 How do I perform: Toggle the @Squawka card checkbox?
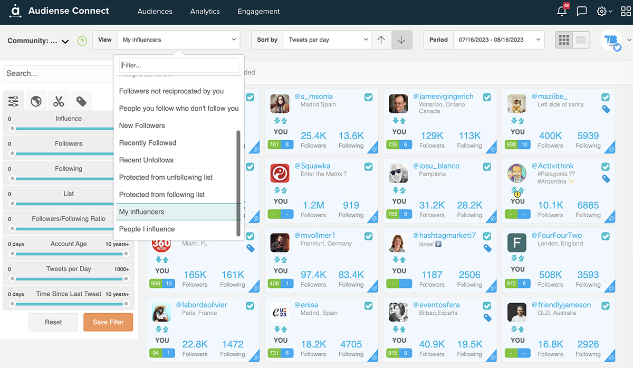coord(369,167)
